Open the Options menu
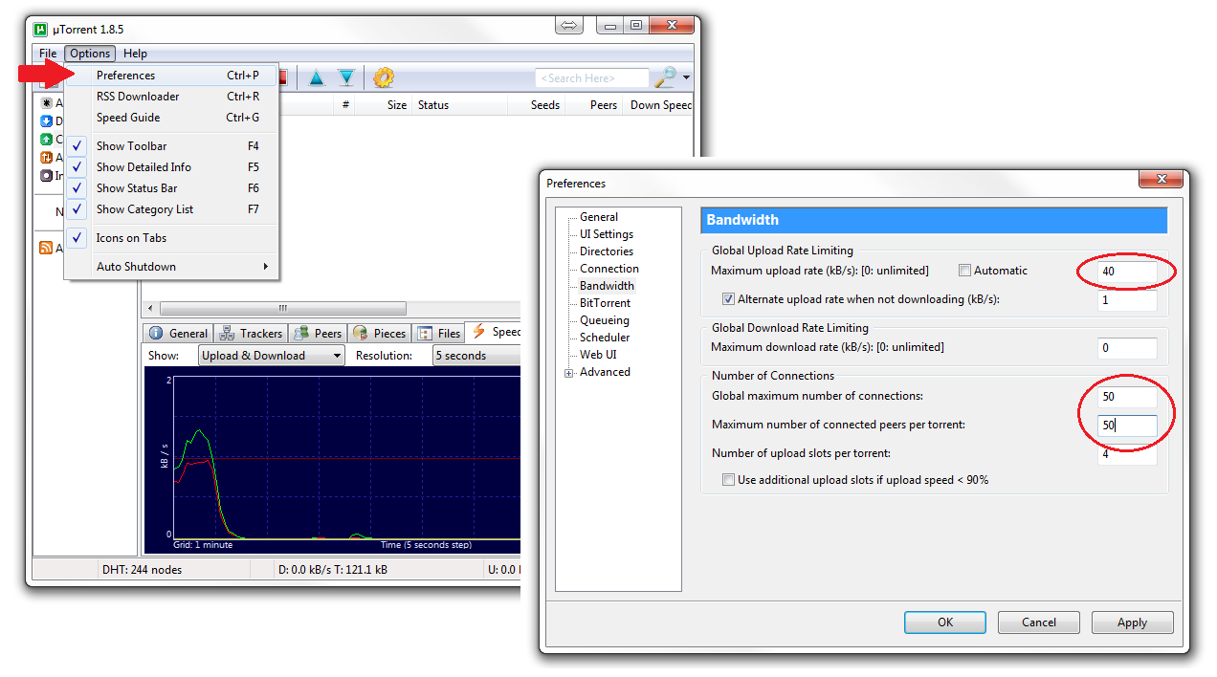1217x677 pixels. (x=90, y=54)
